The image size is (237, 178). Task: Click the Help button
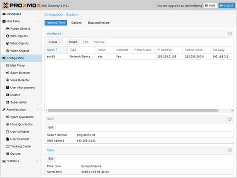tap(210, 5)
